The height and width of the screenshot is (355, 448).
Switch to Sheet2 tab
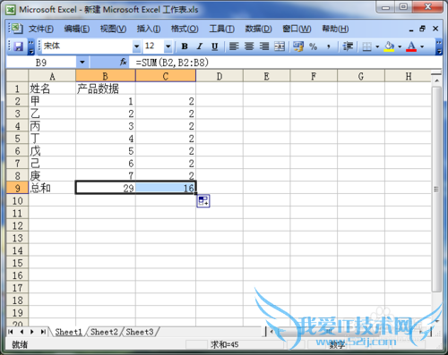pos(104,332)
